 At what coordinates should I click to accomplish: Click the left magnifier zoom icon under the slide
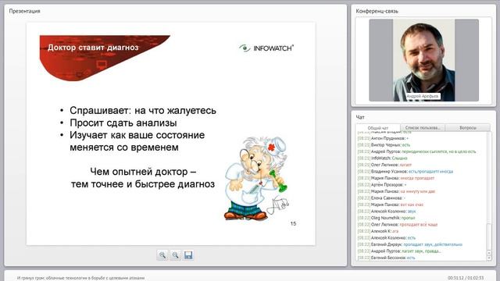point(162,255)
